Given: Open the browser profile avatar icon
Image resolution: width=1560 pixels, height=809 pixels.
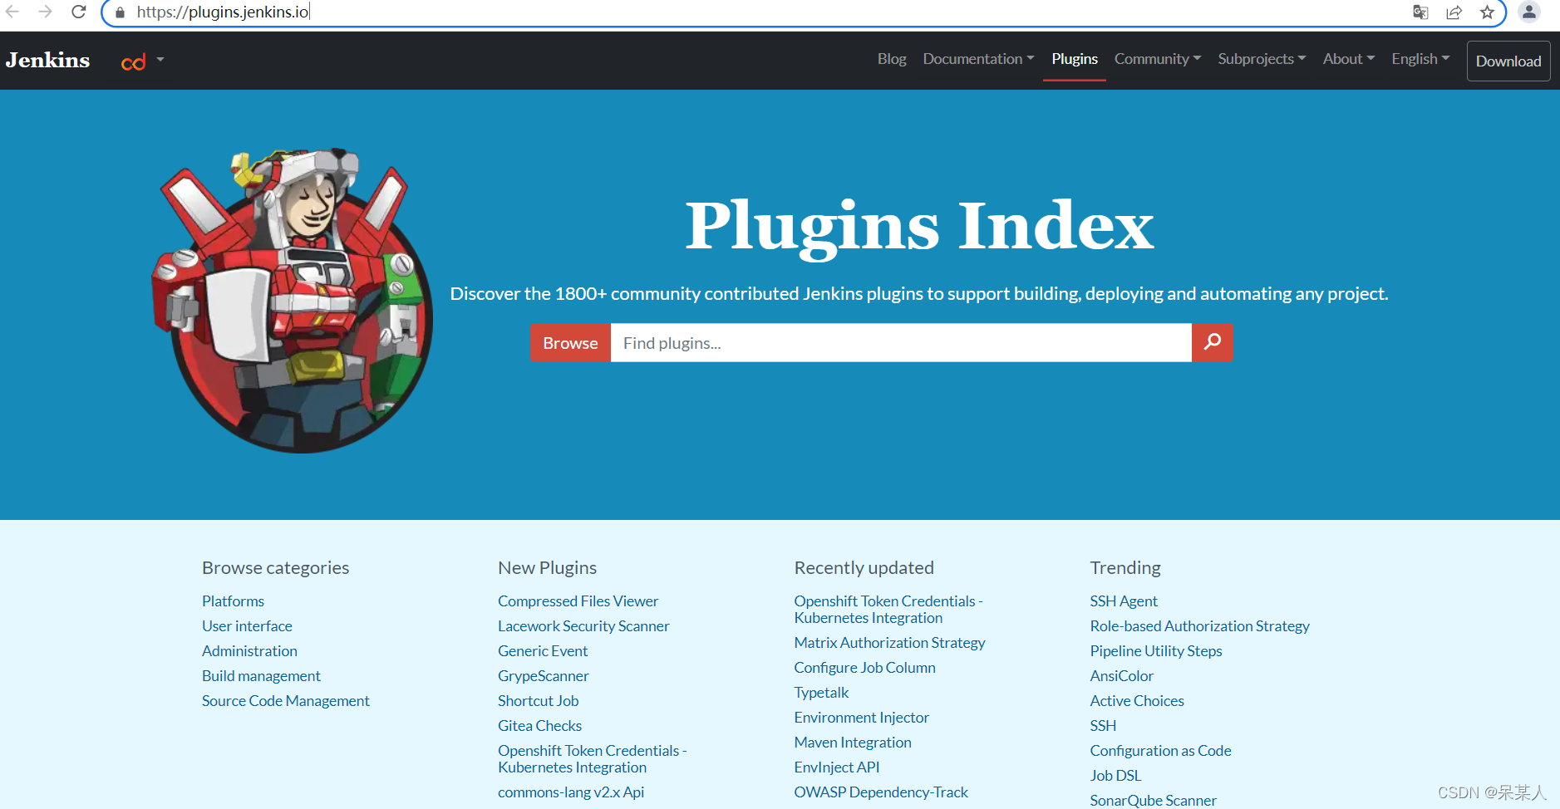Looking at the screenshot, I should click(x=1528, y=12).
